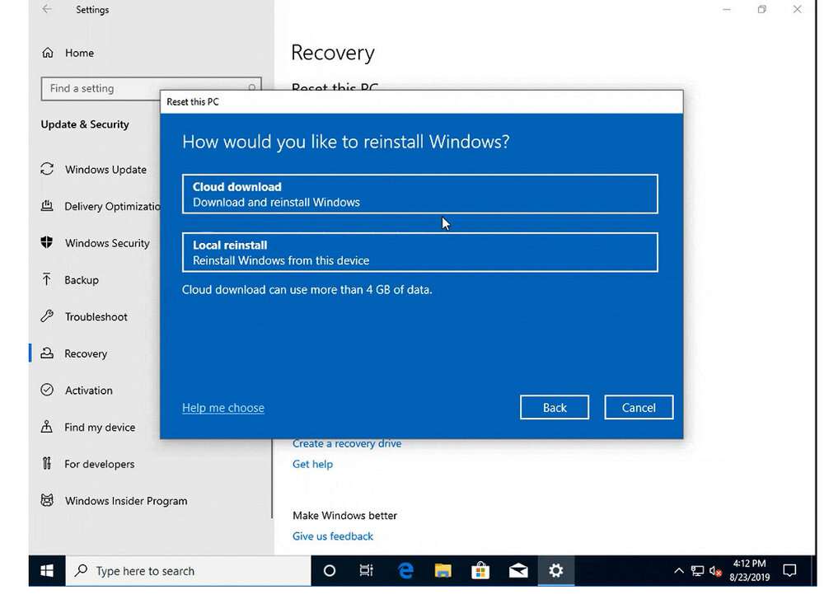Open Find my device icon
824x599 pixels.
[47, 427]
